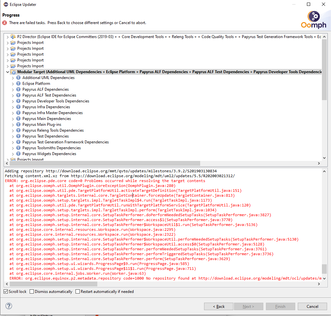Image resolution: width=331 pixels, height=316 pixels.
Task: Click the Papyrus ALF Dependencies targlet icon
Action: (x=18, y=89)
